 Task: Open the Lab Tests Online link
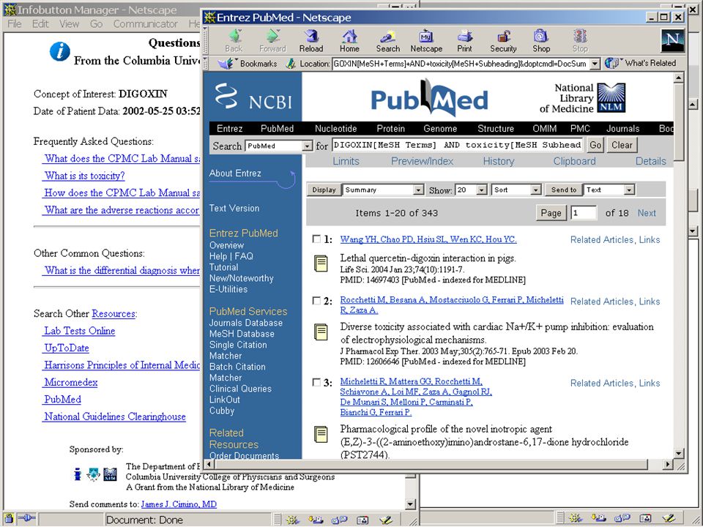(79, 331)
